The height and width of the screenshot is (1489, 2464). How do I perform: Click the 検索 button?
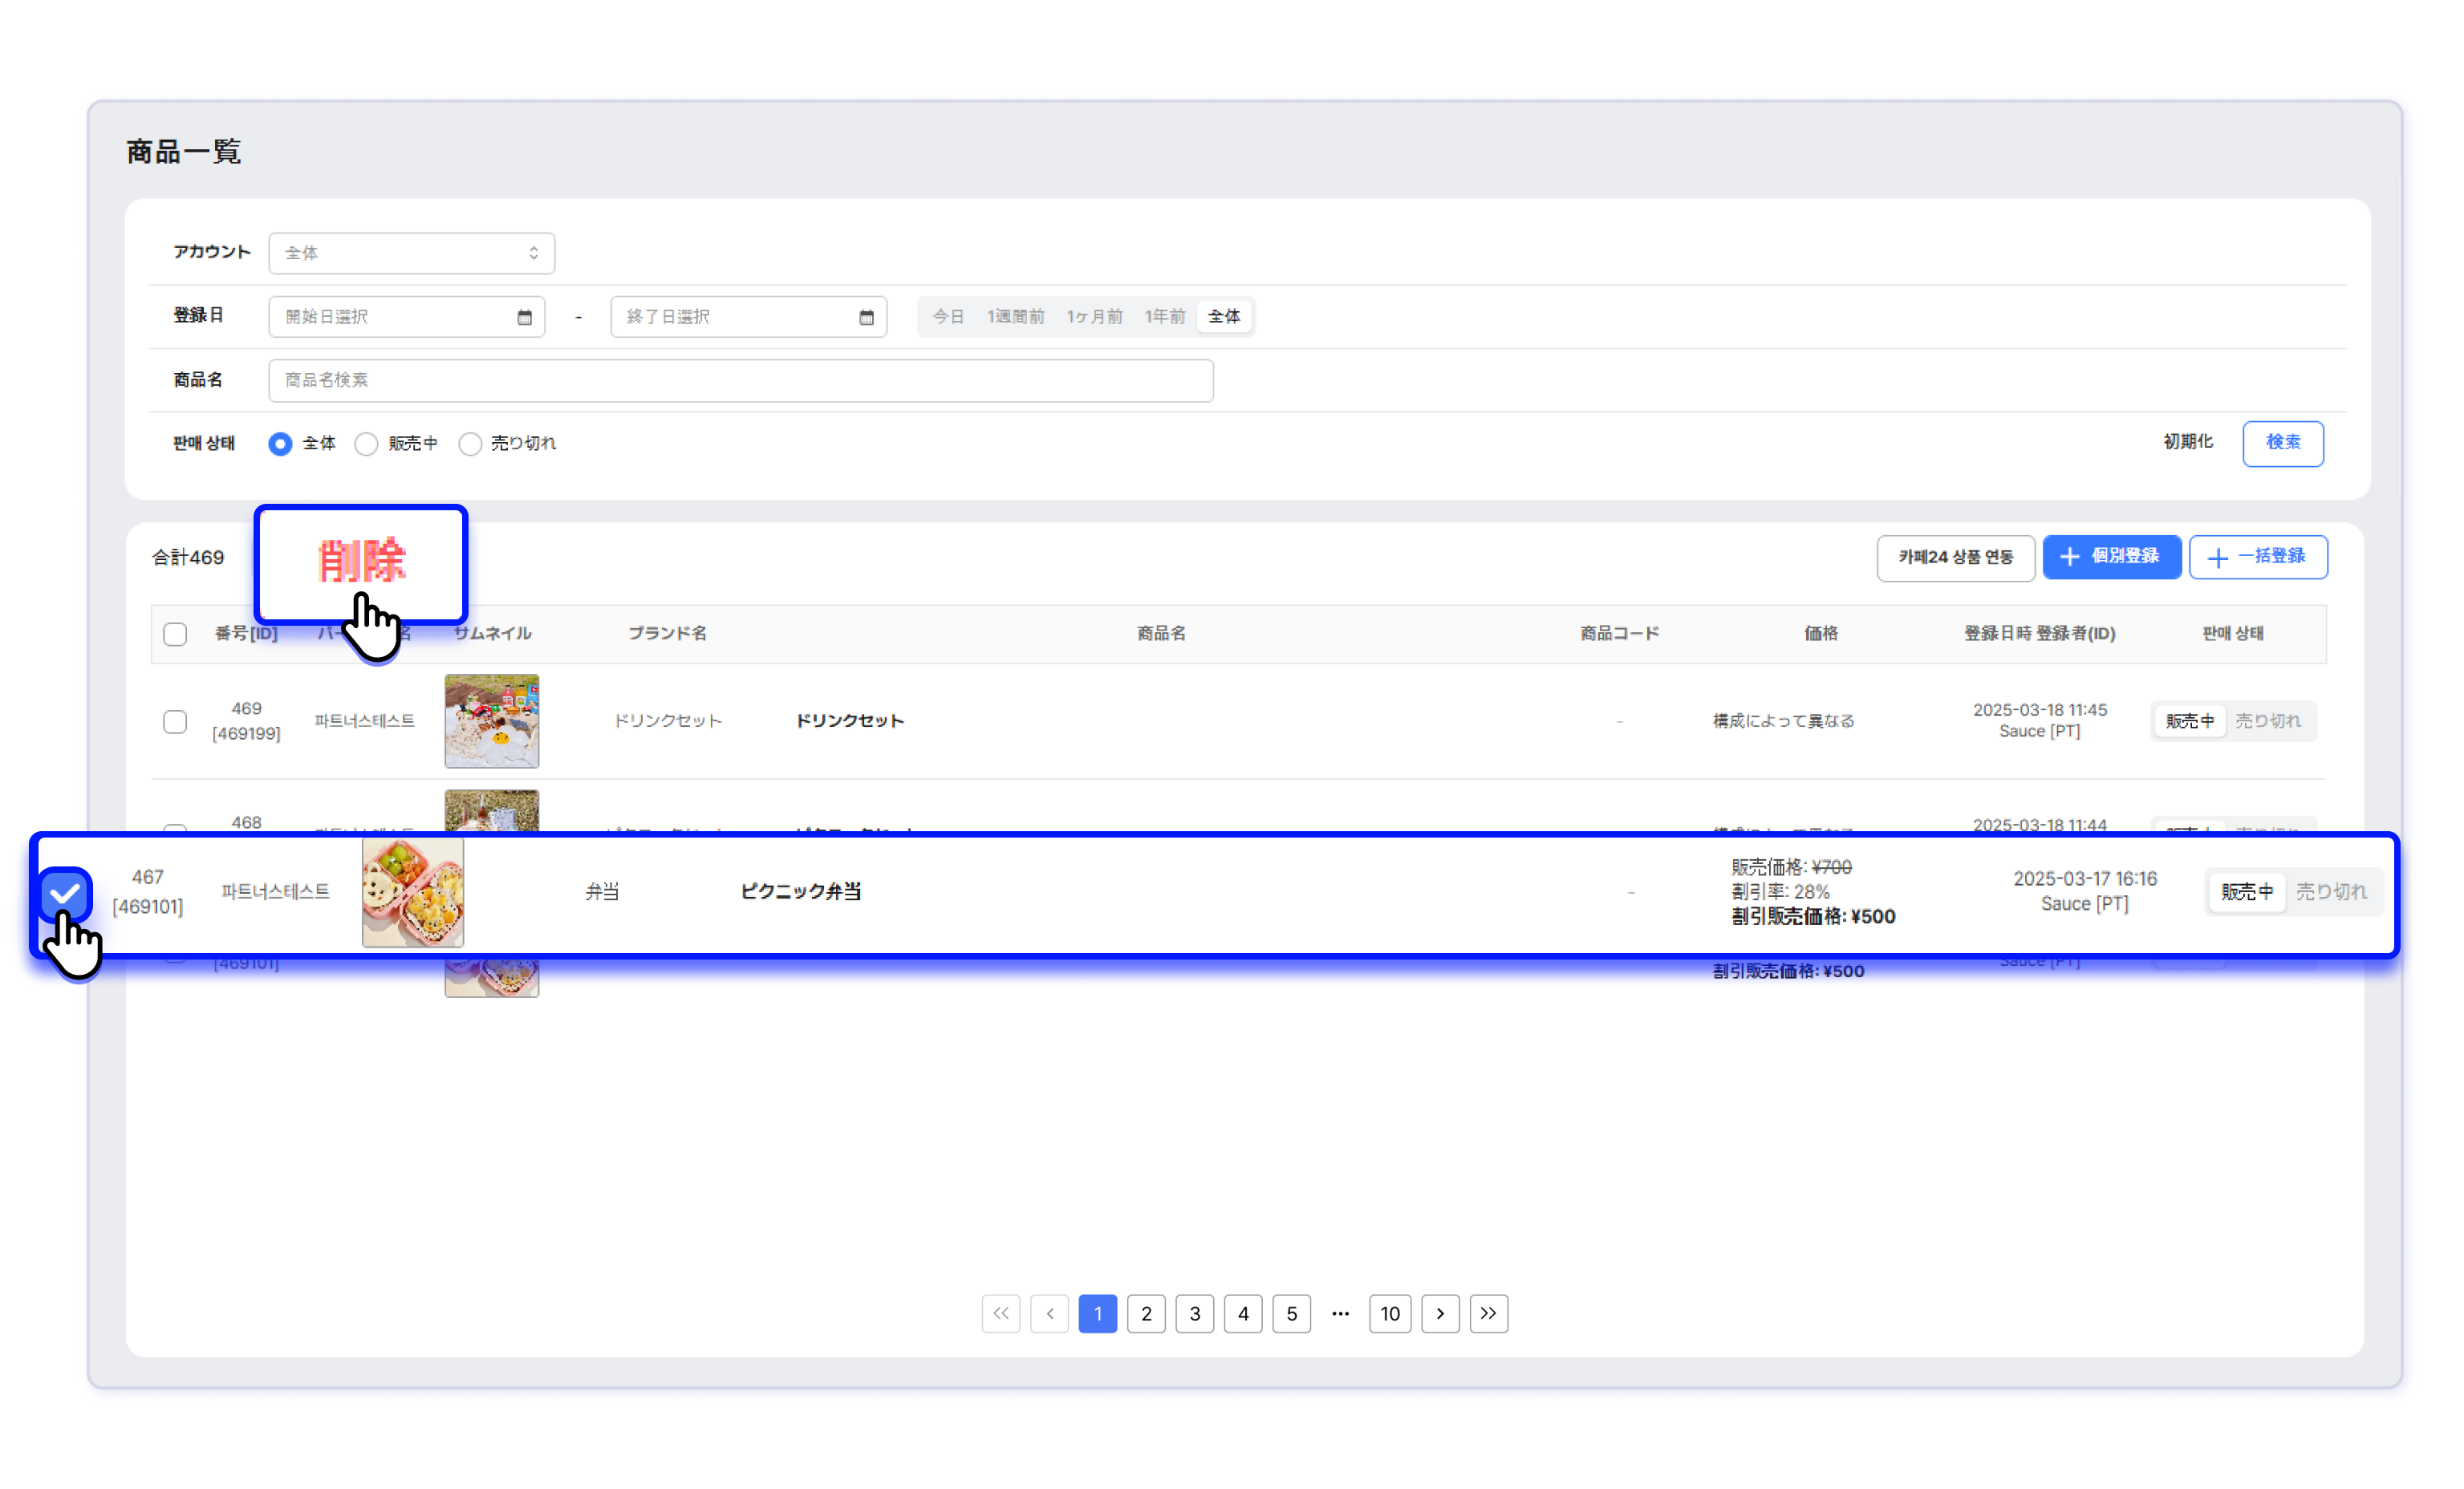(x=2282, y=443)
